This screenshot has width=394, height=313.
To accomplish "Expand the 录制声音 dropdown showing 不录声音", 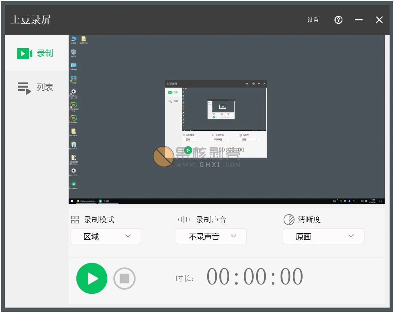I will [x=211, y=236].
